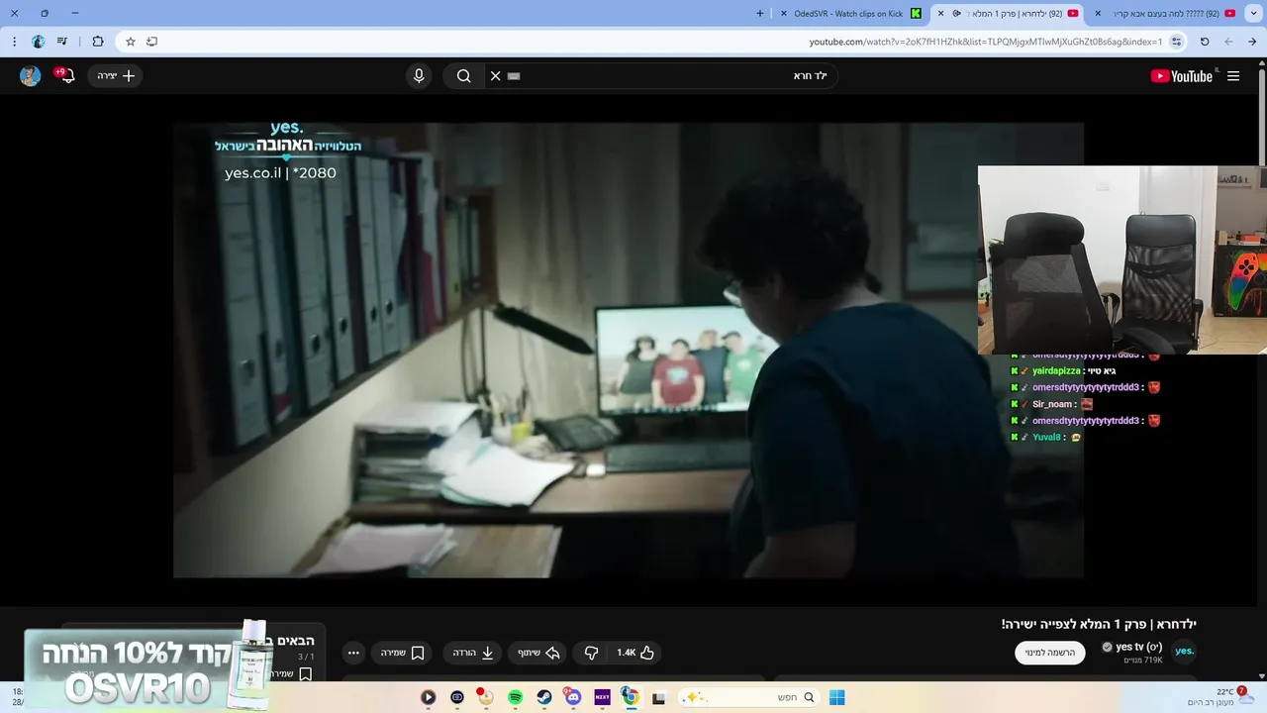The width and height of the screenshot is (1267, 713).
Task: Open the YouTube notifications bell
Action: (x=66, y=76)
